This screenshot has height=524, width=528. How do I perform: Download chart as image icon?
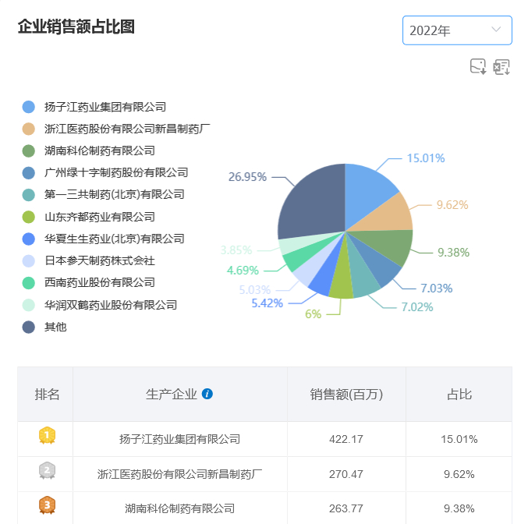[478, 67]
